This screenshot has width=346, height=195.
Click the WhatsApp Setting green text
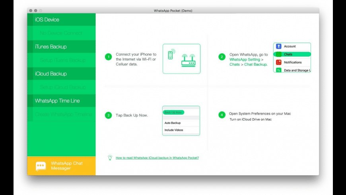click(x=245, y=59)
